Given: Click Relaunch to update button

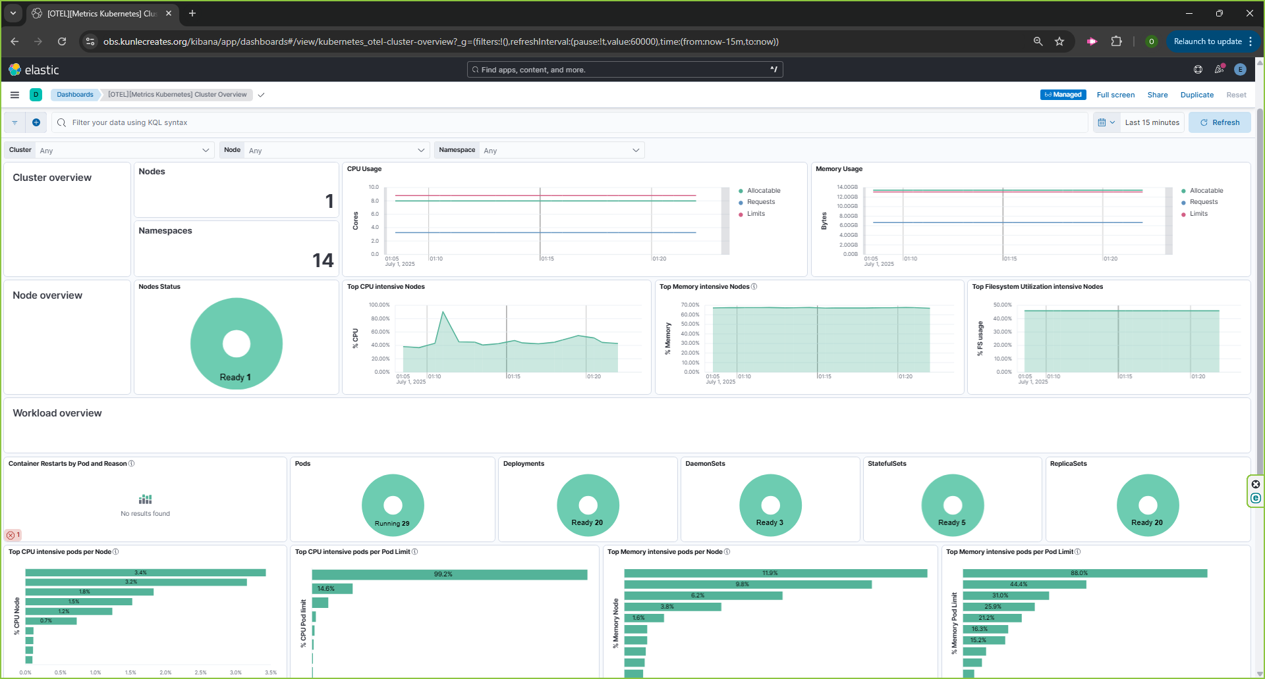Looking at the screenshot, I should click(1207, 41).
